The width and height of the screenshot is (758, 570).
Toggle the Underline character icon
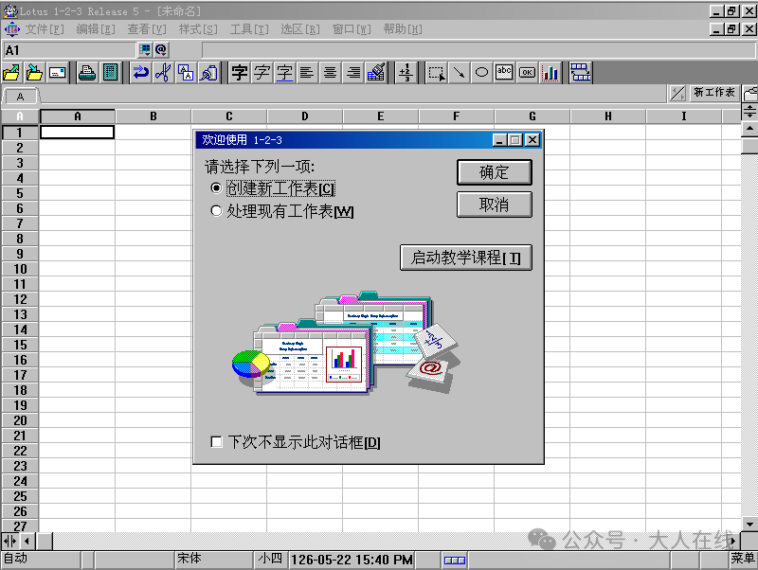[285, 73]
